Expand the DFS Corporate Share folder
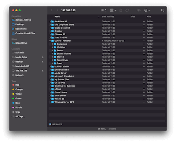This screenshot has height=143, width=176. coord(50,25)
